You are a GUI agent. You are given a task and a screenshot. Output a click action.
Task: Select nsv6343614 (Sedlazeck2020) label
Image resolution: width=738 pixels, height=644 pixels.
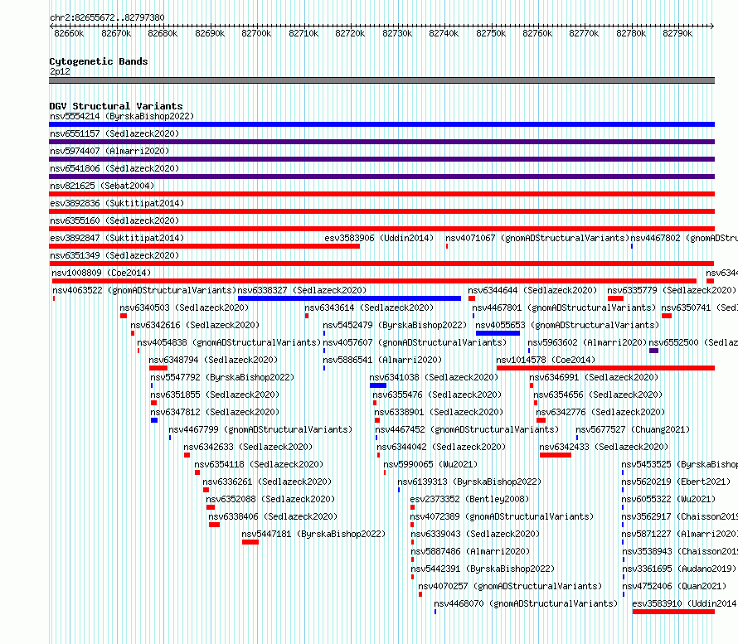pos(369,307)
